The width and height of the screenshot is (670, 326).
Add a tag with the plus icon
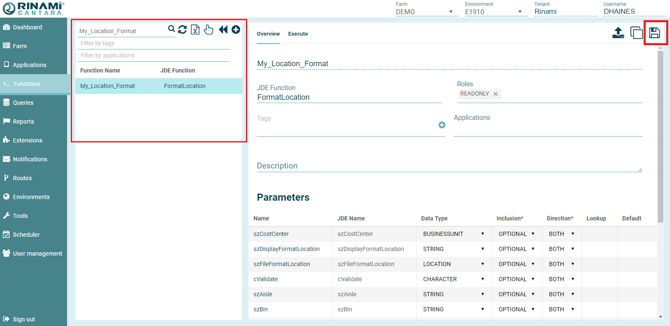[442, 125]
